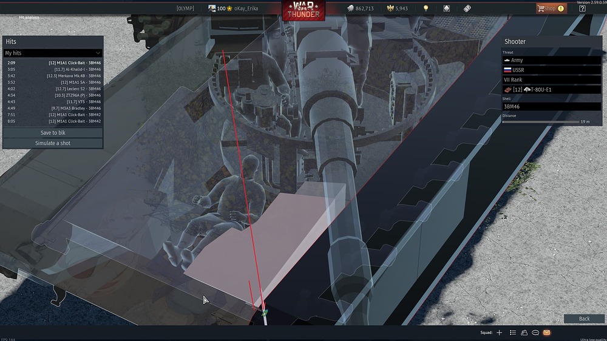Click the player avatar icon

212,8
